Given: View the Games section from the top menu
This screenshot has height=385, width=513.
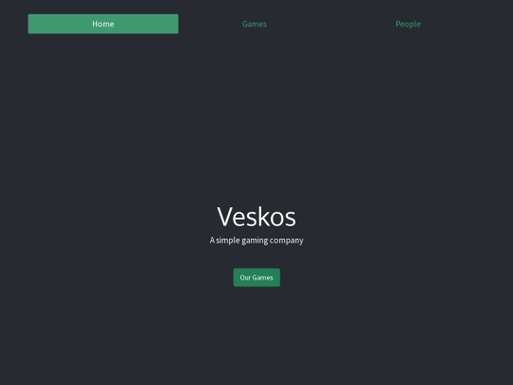Looking at the screenshot, I should (x=255, y=24).
